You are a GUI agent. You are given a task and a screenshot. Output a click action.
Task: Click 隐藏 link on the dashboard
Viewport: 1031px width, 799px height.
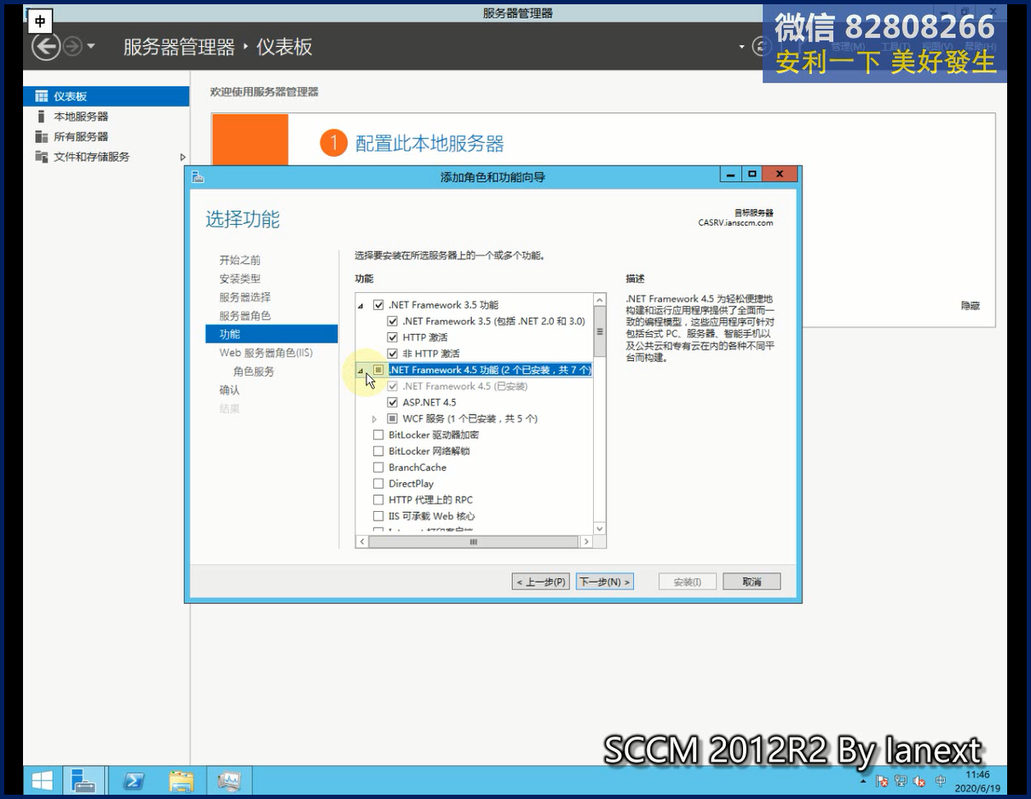coord(971,306)
